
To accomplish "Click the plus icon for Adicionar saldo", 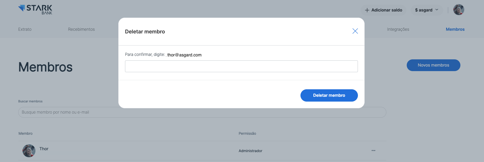I will 367,10.
